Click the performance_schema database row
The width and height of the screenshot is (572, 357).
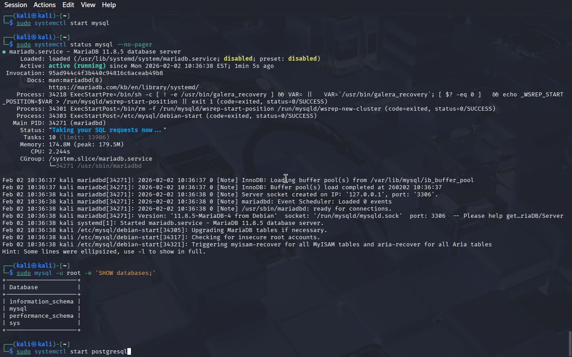tap(41, 316)
